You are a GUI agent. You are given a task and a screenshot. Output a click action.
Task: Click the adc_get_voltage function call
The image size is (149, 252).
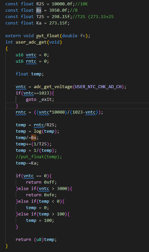[53, 86]
